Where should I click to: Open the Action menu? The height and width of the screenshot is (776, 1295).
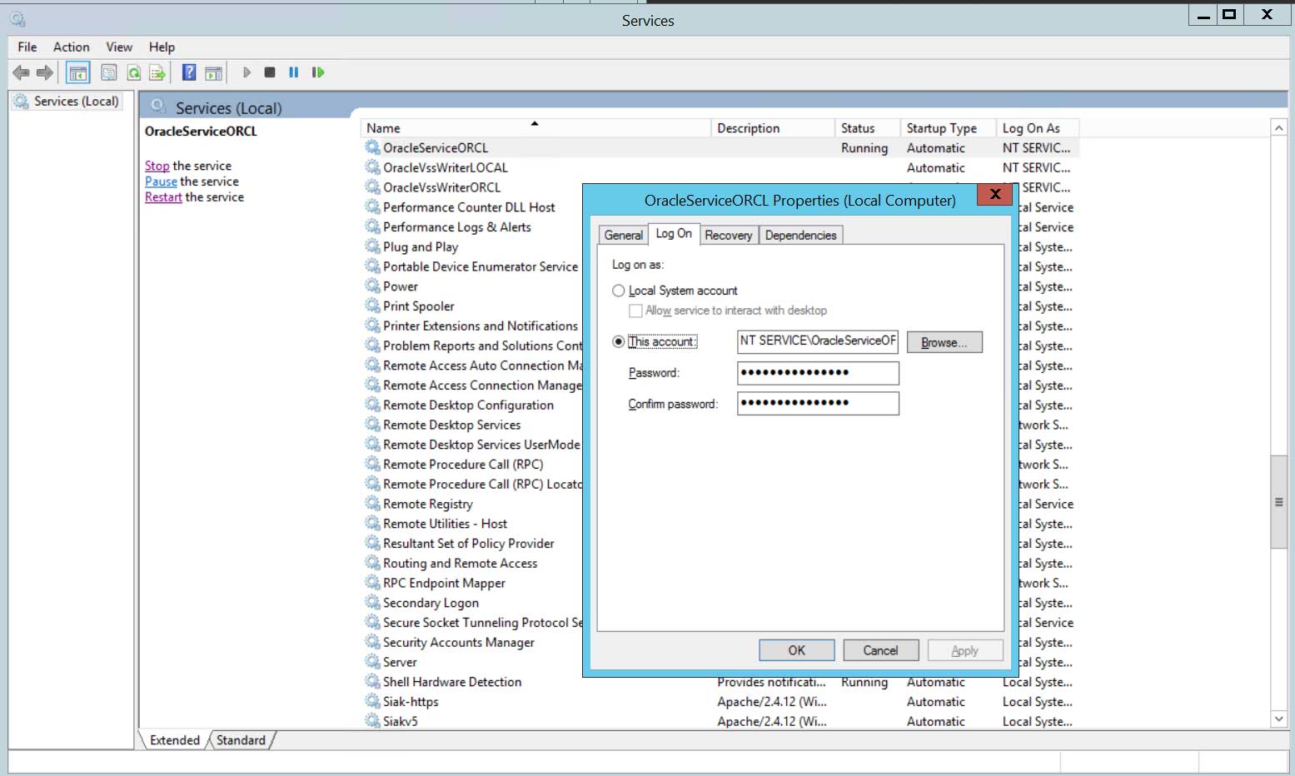pos(72,47)
